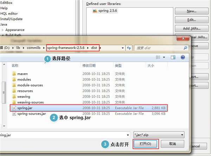Sort by 修改日期 column header
This screenshot has height=156, width=211.
[x=89, y=65]
